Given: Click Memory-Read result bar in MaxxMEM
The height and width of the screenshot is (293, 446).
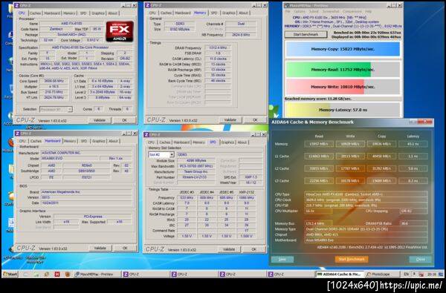Looking at the screenshot, I should [x=343, y=70].
